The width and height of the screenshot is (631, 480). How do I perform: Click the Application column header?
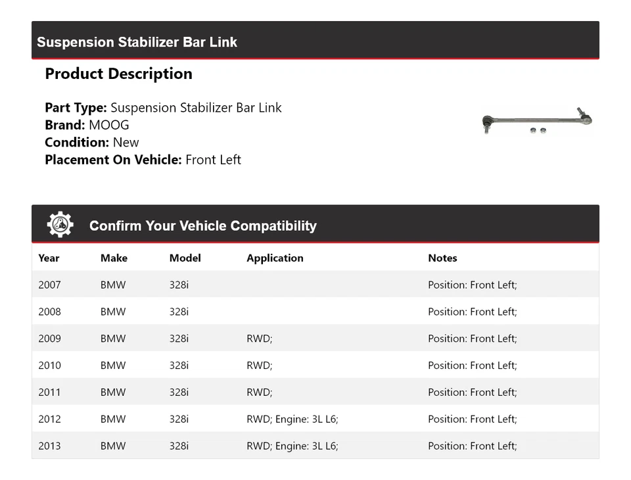(275, 258)
